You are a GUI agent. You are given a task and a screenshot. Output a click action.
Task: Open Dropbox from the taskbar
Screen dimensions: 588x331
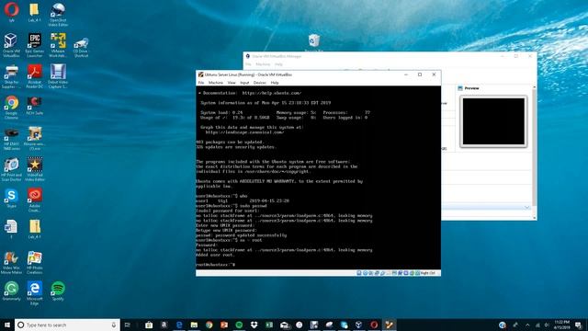pos(254,325)
